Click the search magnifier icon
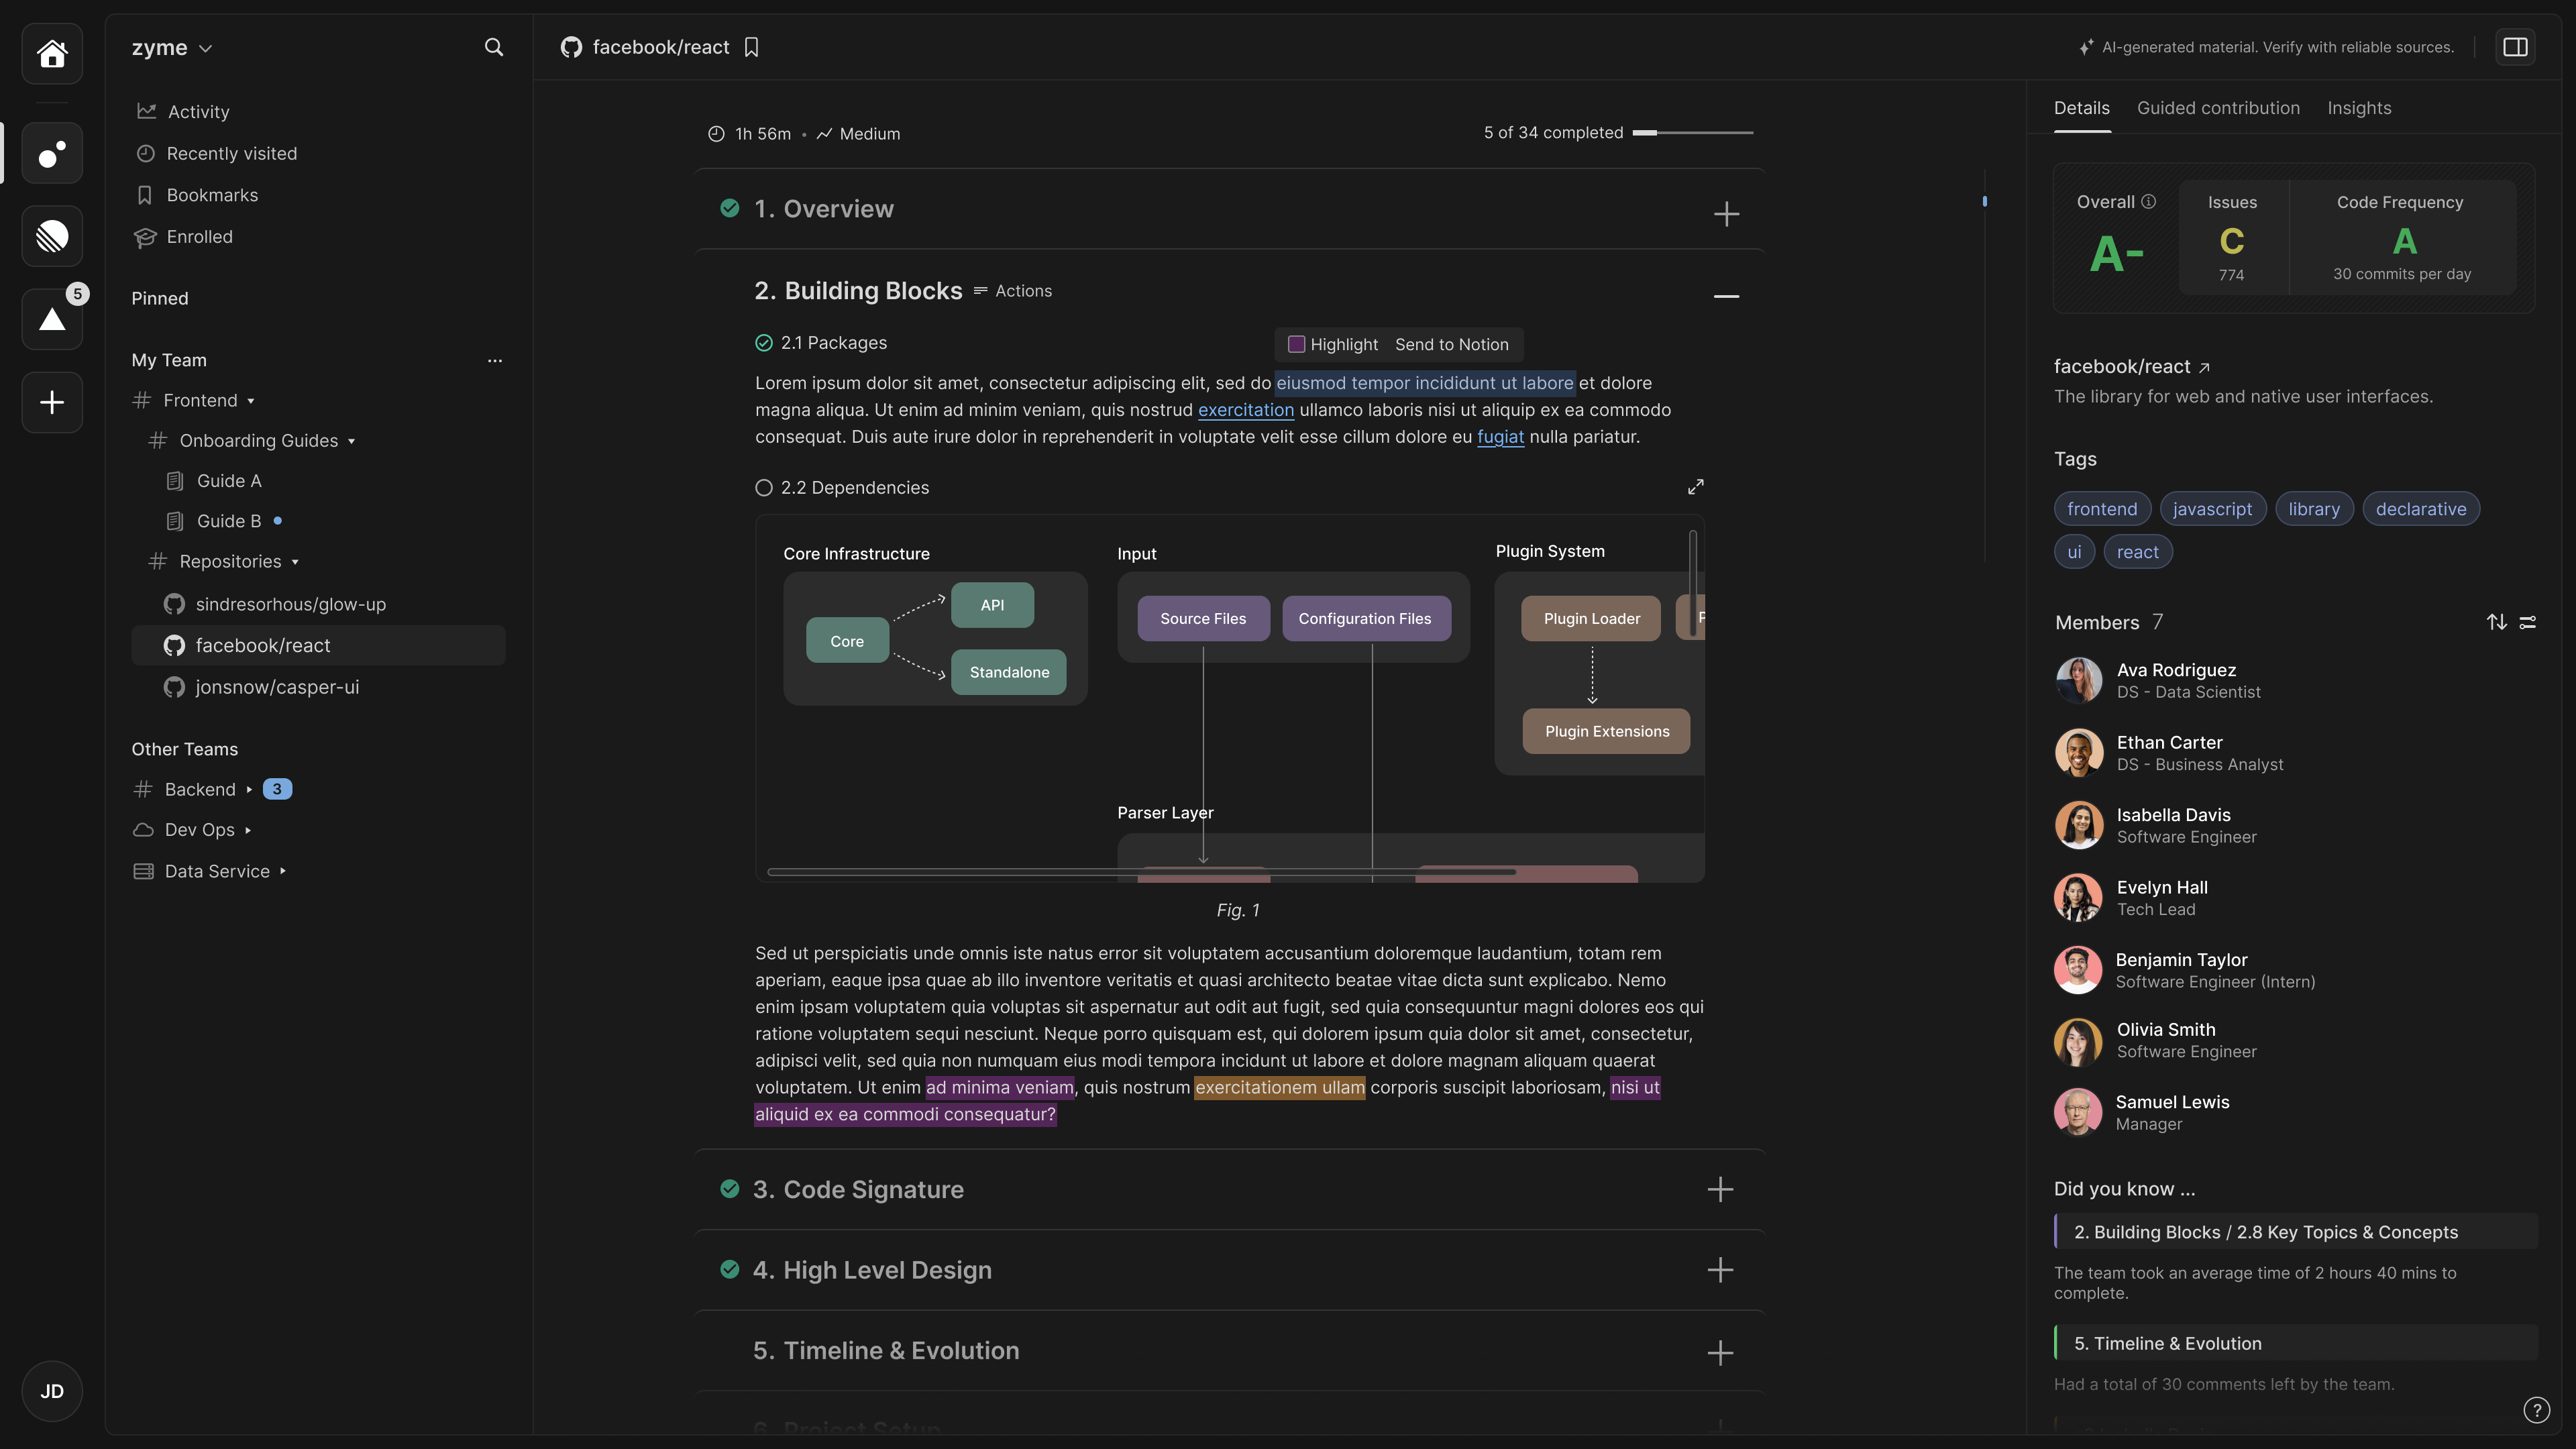The height and width of the screenshot is (1449, 2576). click(493, 47)
